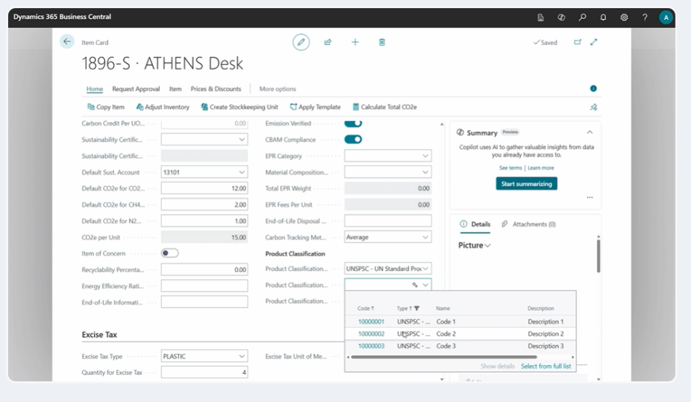
Task: Open the UNSPSC Product Classification dropdown
Action: click(x=425, y=269)
